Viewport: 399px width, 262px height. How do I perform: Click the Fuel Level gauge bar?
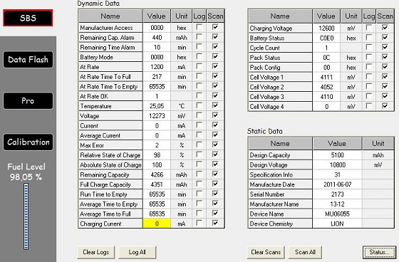26,216
